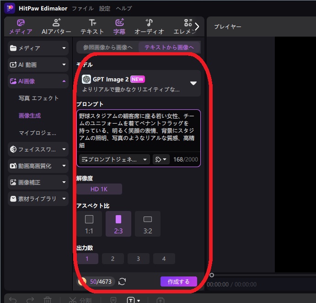This screenshot has height=303, width=316.
Task: Expand the 動画高画質化 sidebar section
Action: [x=38, y=166]
